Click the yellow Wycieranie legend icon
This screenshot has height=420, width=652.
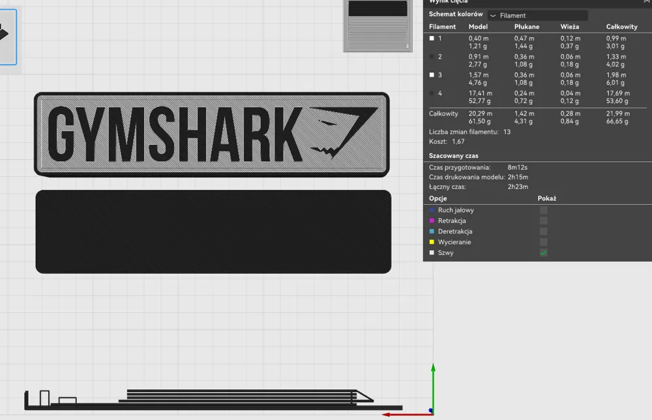(431, 242)
